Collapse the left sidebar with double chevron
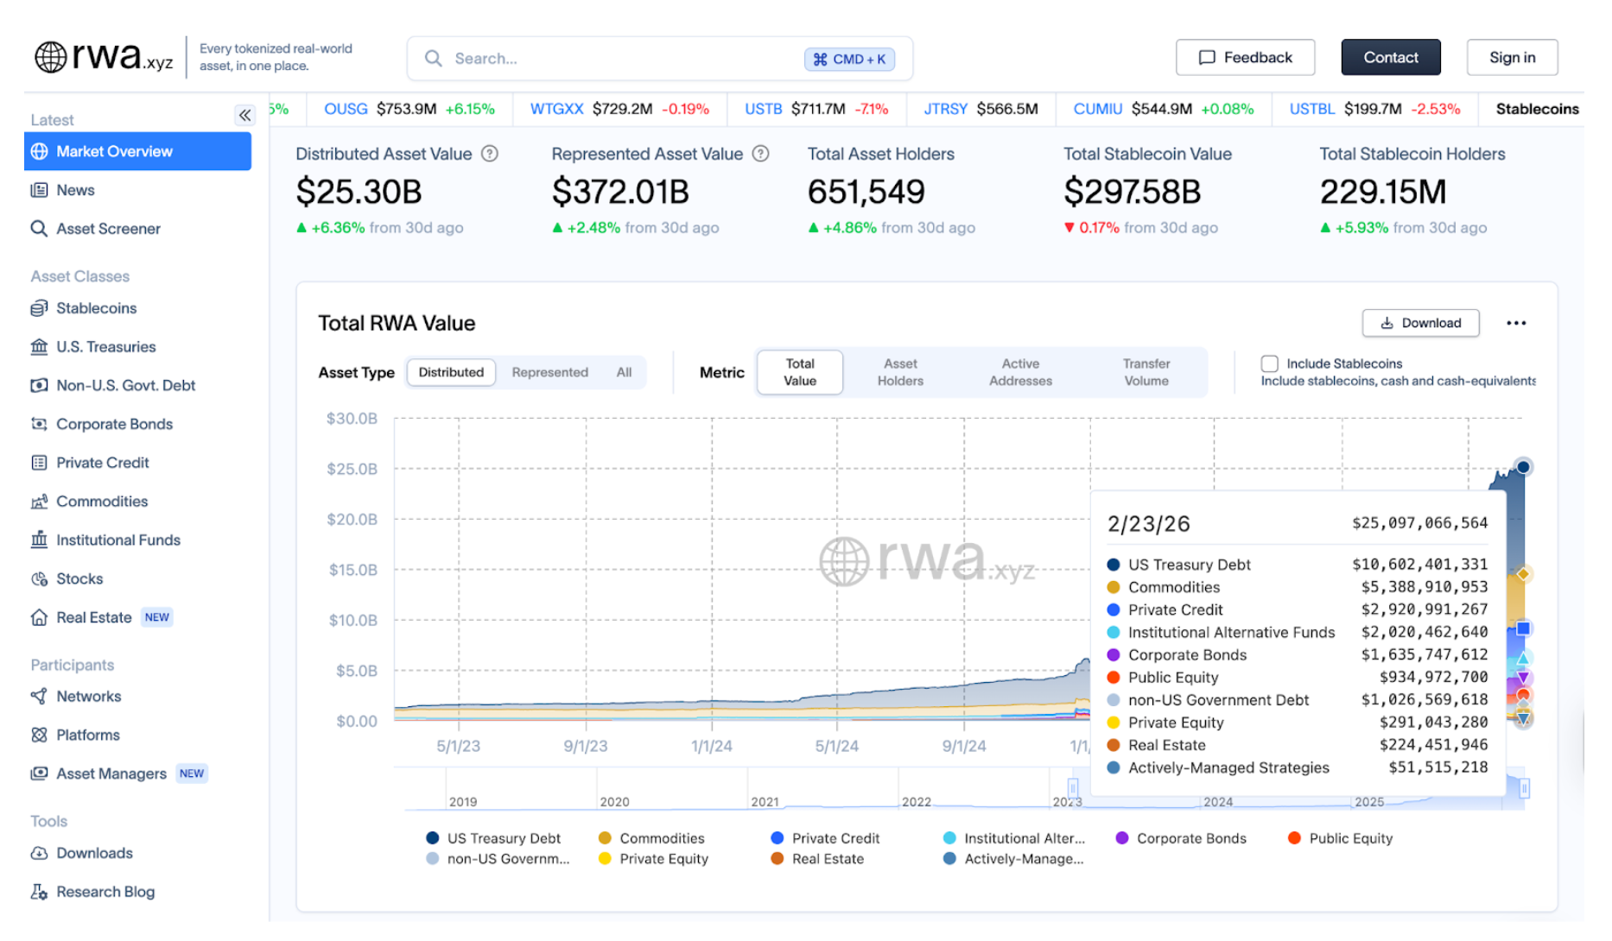1612x941 pixels. 244,115
